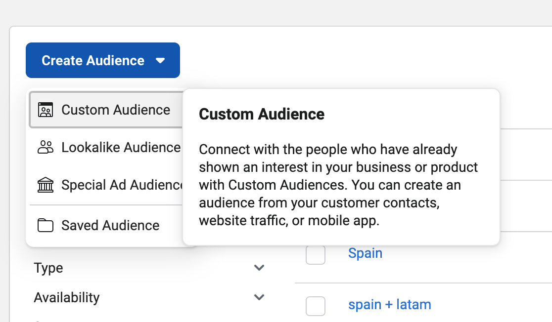Click the Saved Audience folder icon

(46, 226)
